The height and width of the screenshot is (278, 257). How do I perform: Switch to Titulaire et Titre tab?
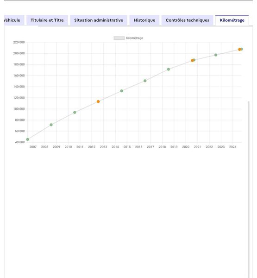point(47,20)
